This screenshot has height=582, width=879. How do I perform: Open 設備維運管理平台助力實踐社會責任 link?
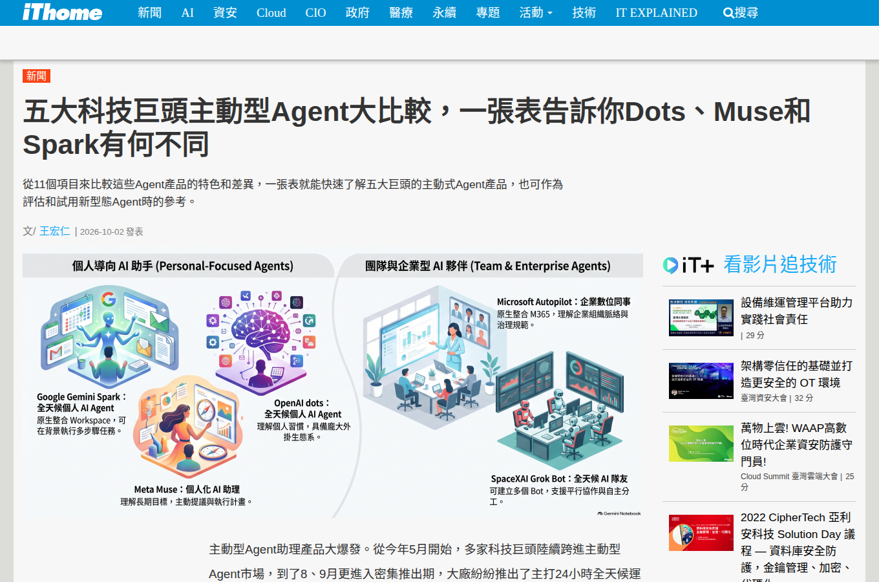[x=797, y=311]
